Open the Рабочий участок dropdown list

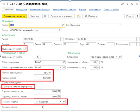click(60, 102)
